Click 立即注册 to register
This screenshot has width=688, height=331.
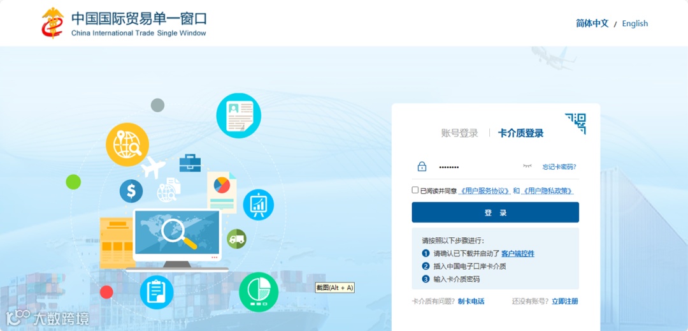tap(565, 301)
